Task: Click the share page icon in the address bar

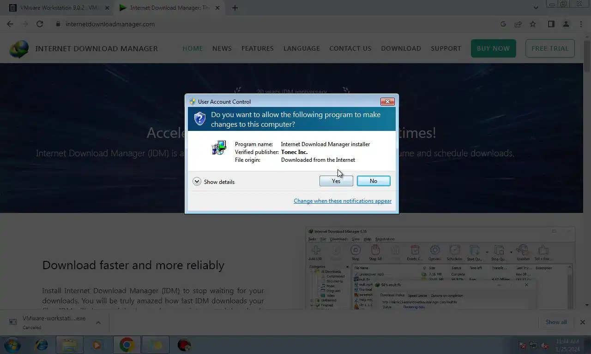Action: [518, 24]
